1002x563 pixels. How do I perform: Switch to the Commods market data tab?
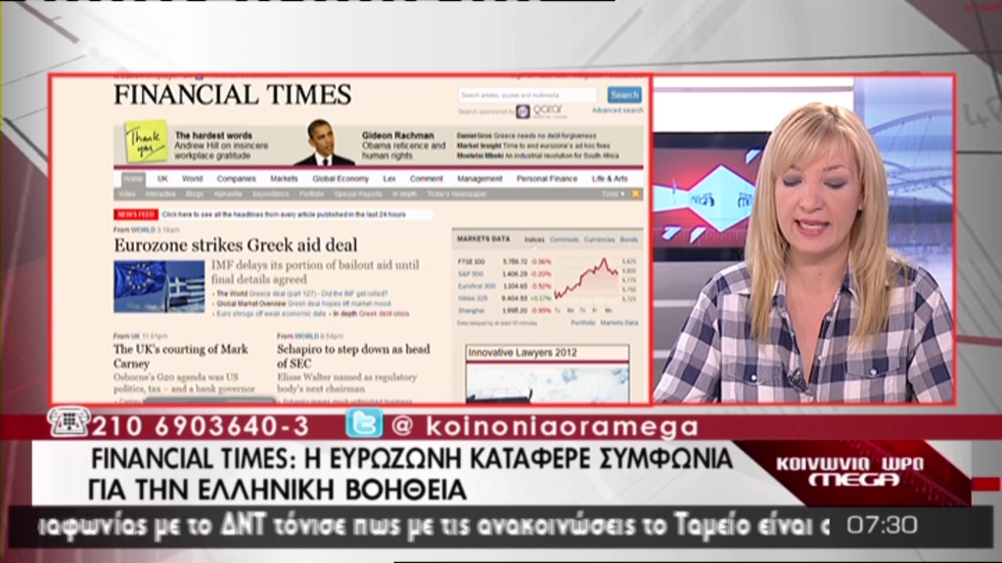tap(566, 238)
